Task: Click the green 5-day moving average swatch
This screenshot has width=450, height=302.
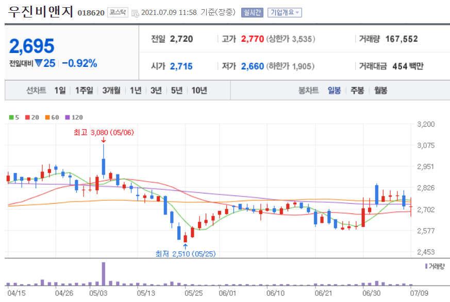Action: tap(11, 117)
